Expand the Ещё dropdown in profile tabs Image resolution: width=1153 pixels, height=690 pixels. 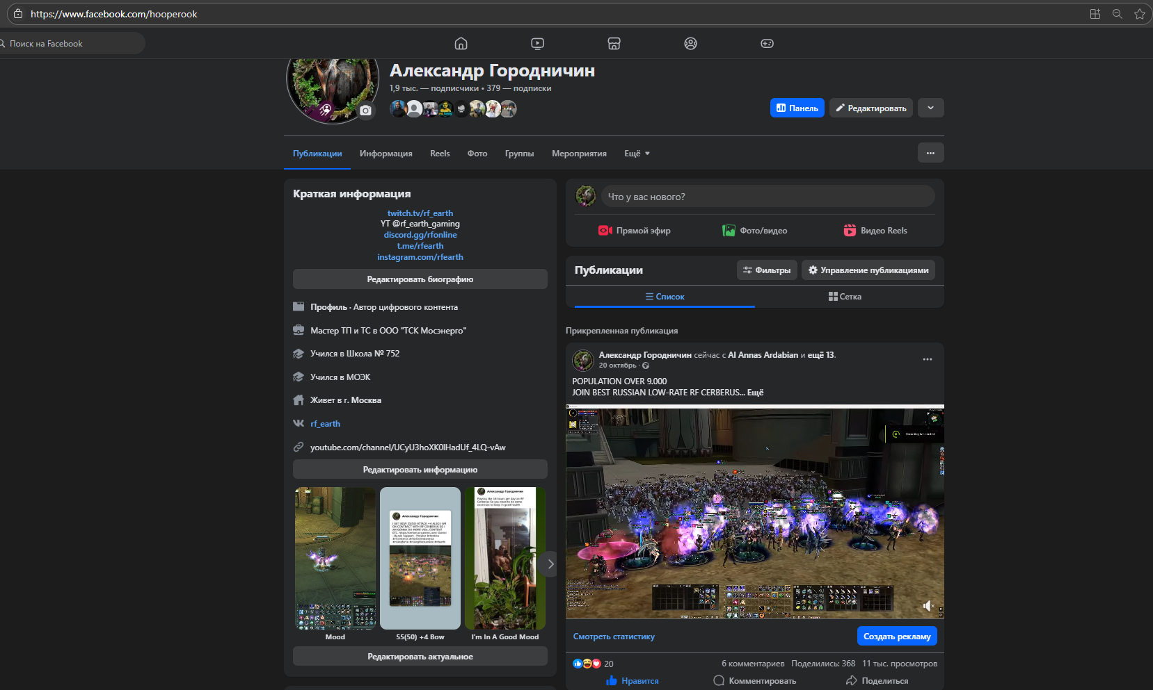pos(637,154)
